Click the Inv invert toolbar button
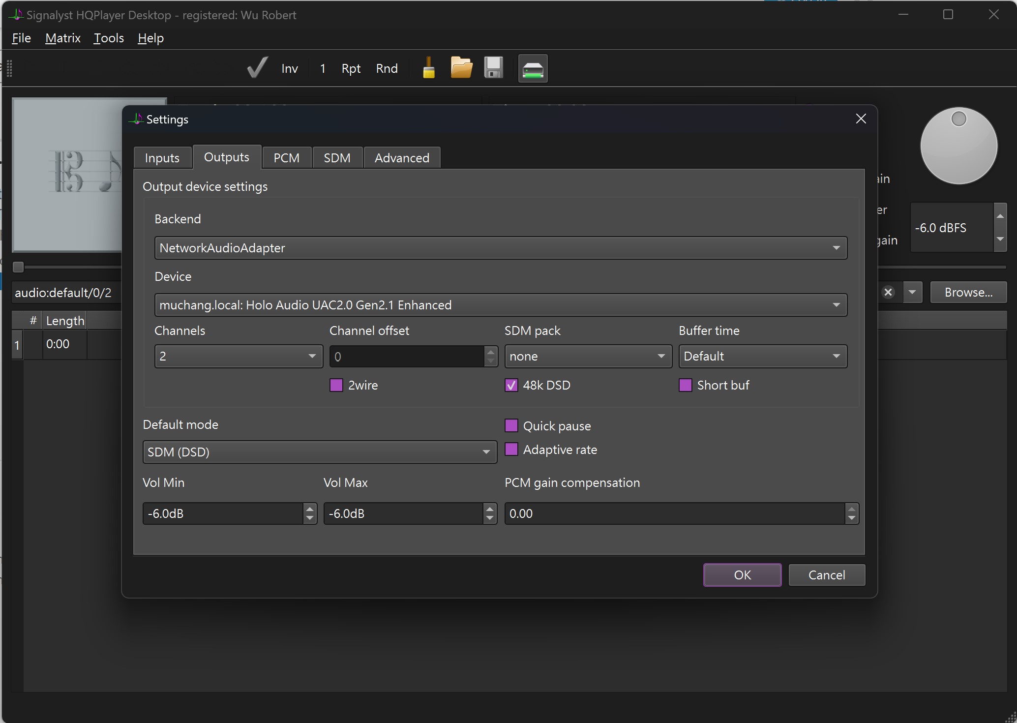Viewport: 1017px width, 723px height. click(x=290, y=68)
